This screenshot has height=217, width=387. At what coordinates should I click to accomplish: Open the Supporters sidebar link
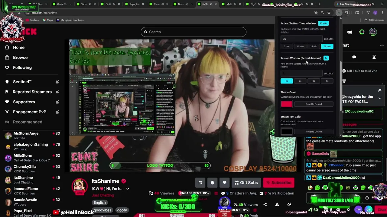(x=24, y=102)
